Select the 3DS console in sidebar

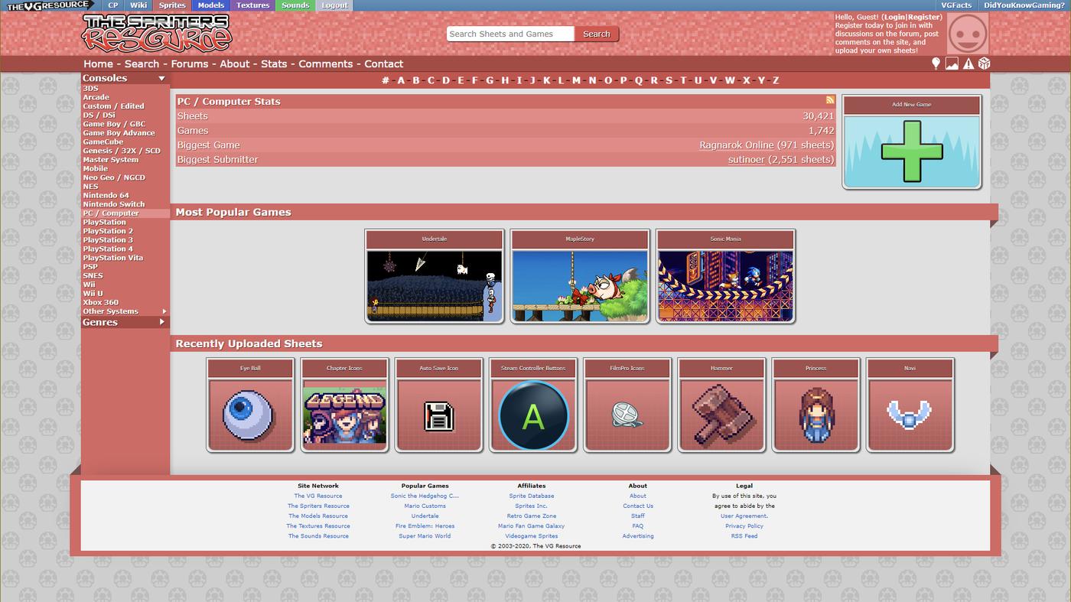(x=90, y=88)
